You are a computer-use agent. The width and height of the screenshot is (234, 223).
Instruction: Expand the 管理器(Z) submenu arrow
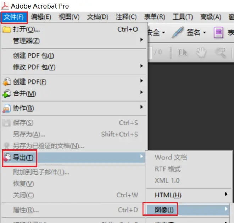(x=141, y=40)
